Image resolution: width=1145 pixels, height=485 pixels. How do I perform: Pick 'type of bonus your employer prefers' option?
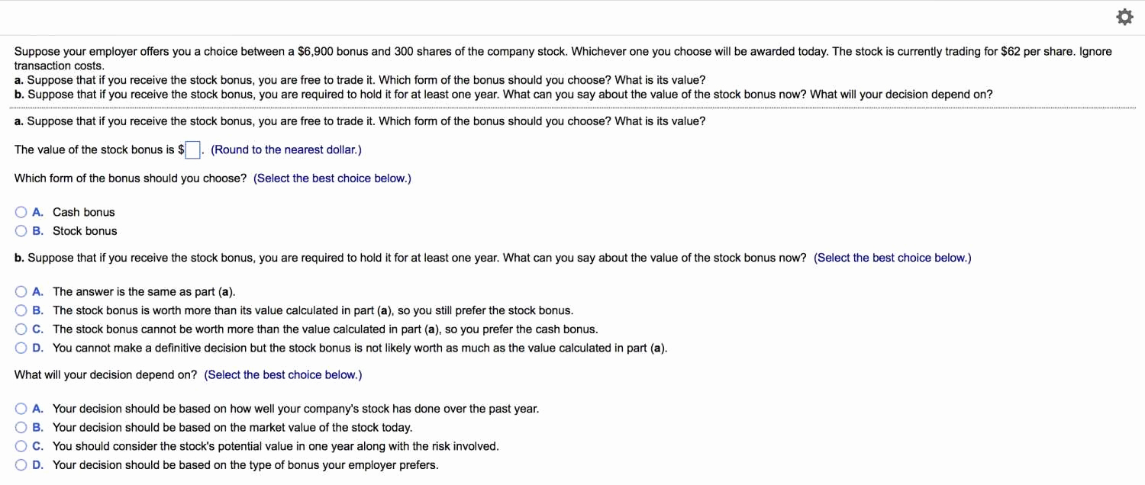[x=21, y=465]
